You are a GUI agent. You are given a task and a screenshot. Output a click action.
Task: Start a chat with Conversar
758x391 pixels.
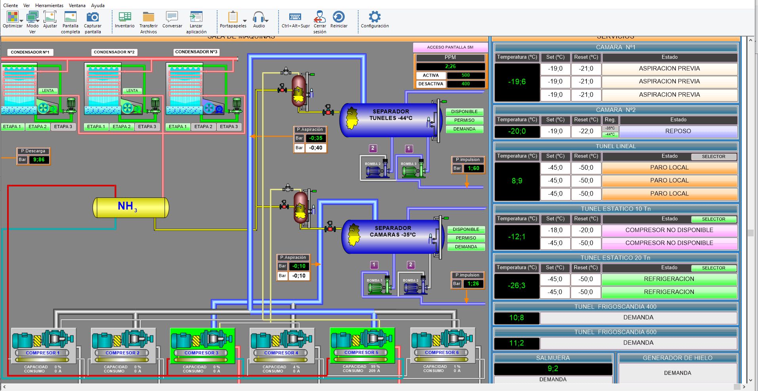point(172,17)
